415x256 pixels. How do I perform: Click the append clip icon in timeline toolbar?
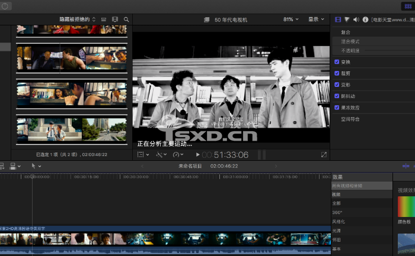coord(2,166)
